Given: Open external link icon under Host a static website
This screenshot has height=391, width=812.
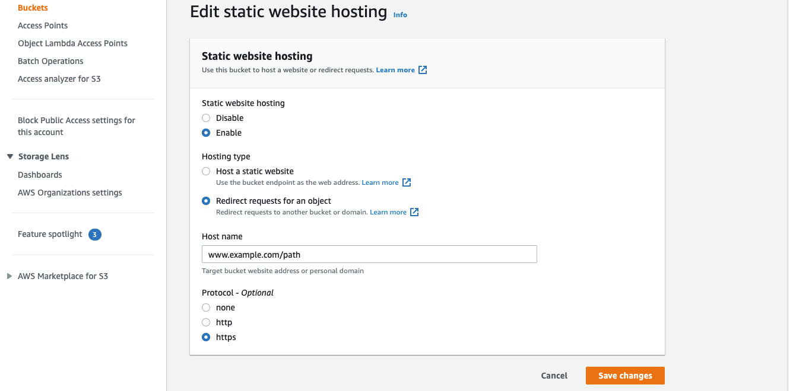Looking at the screenshot, I should point(407,182).
